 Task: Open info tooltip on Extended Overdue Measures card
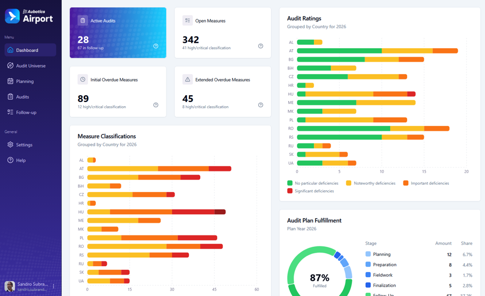click(x=261, y=105)
